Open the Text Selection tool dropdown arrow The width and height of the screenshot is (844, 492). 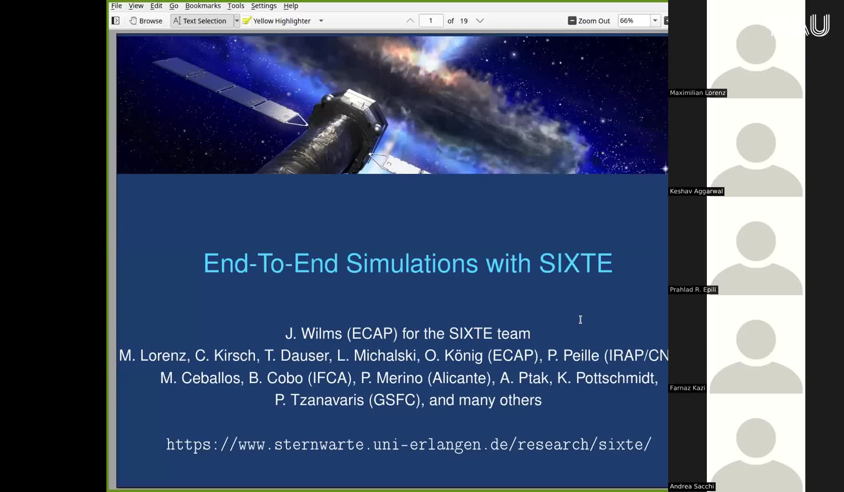click(x=237, y=20)
